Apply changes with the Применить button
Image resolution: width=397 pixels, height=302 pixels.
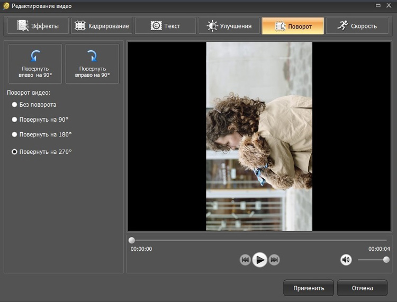tap(309, 288)
